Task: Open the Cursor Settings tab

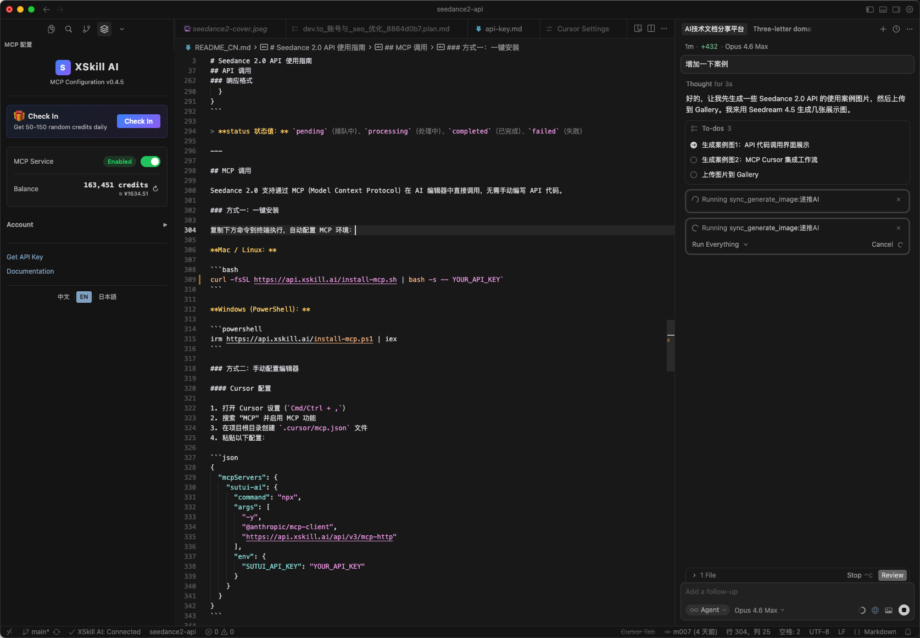Action: pyautogui.click(x=583, y=29)
